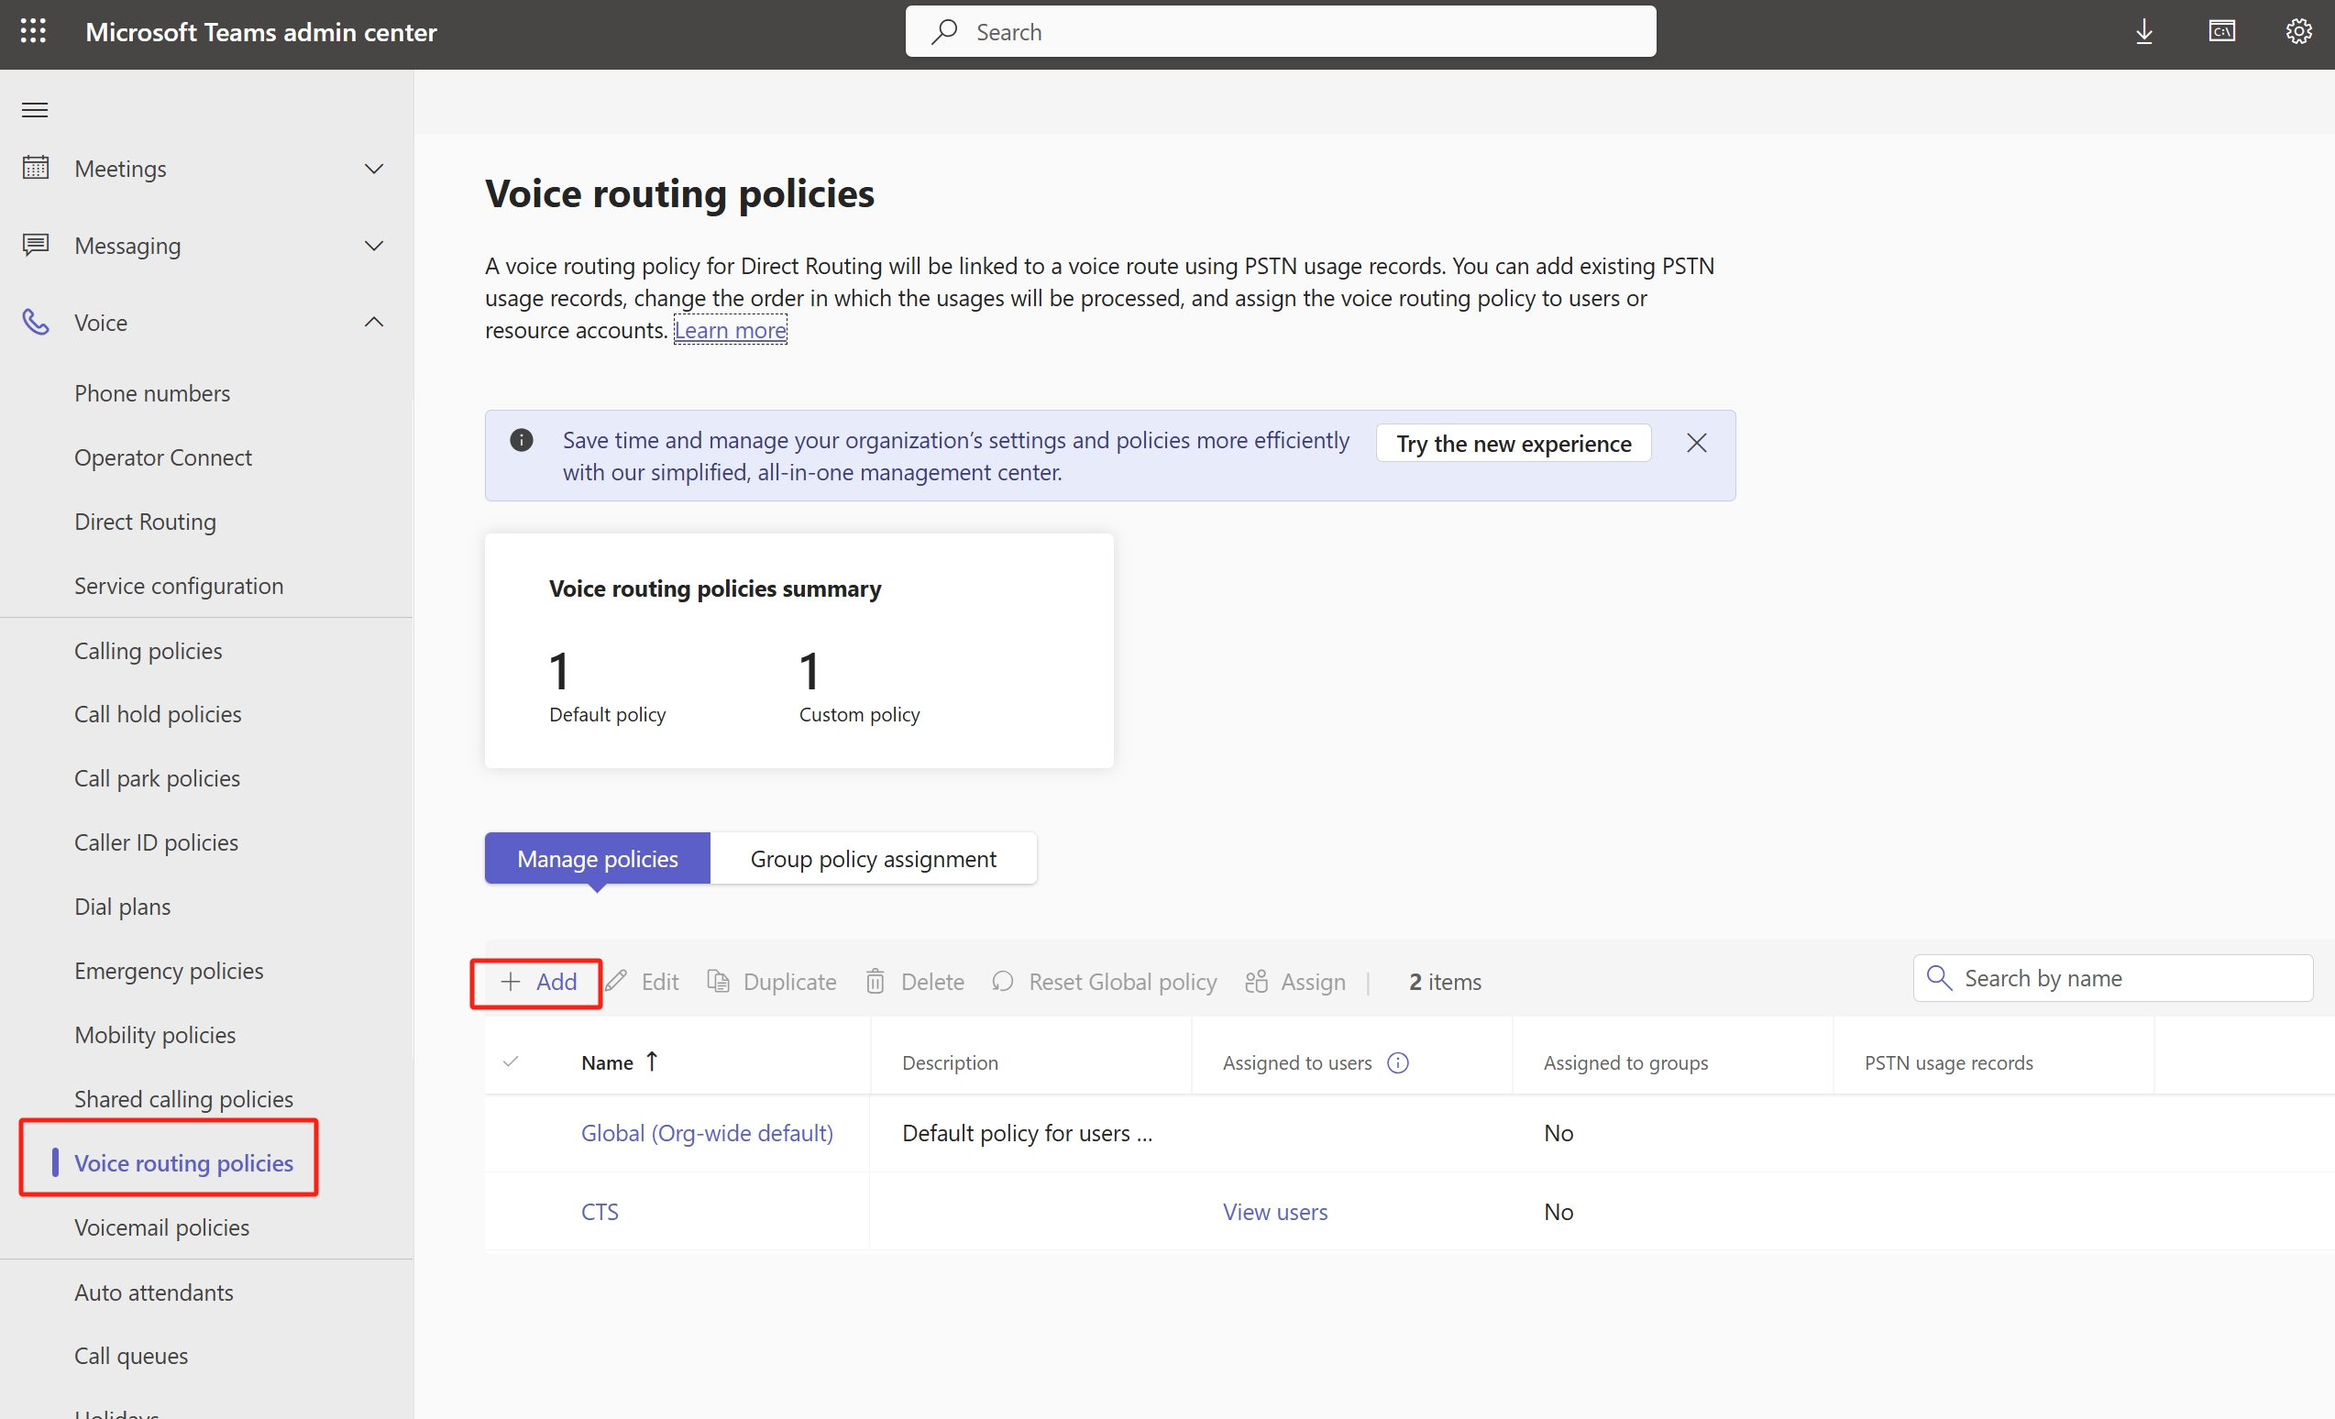Switch to Group policy assignment tab
This screenshot has height=1419, width=2335.
(x=873, y=858)
